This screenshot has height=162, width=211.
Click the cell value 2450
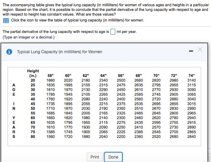[x=121, y=90]
